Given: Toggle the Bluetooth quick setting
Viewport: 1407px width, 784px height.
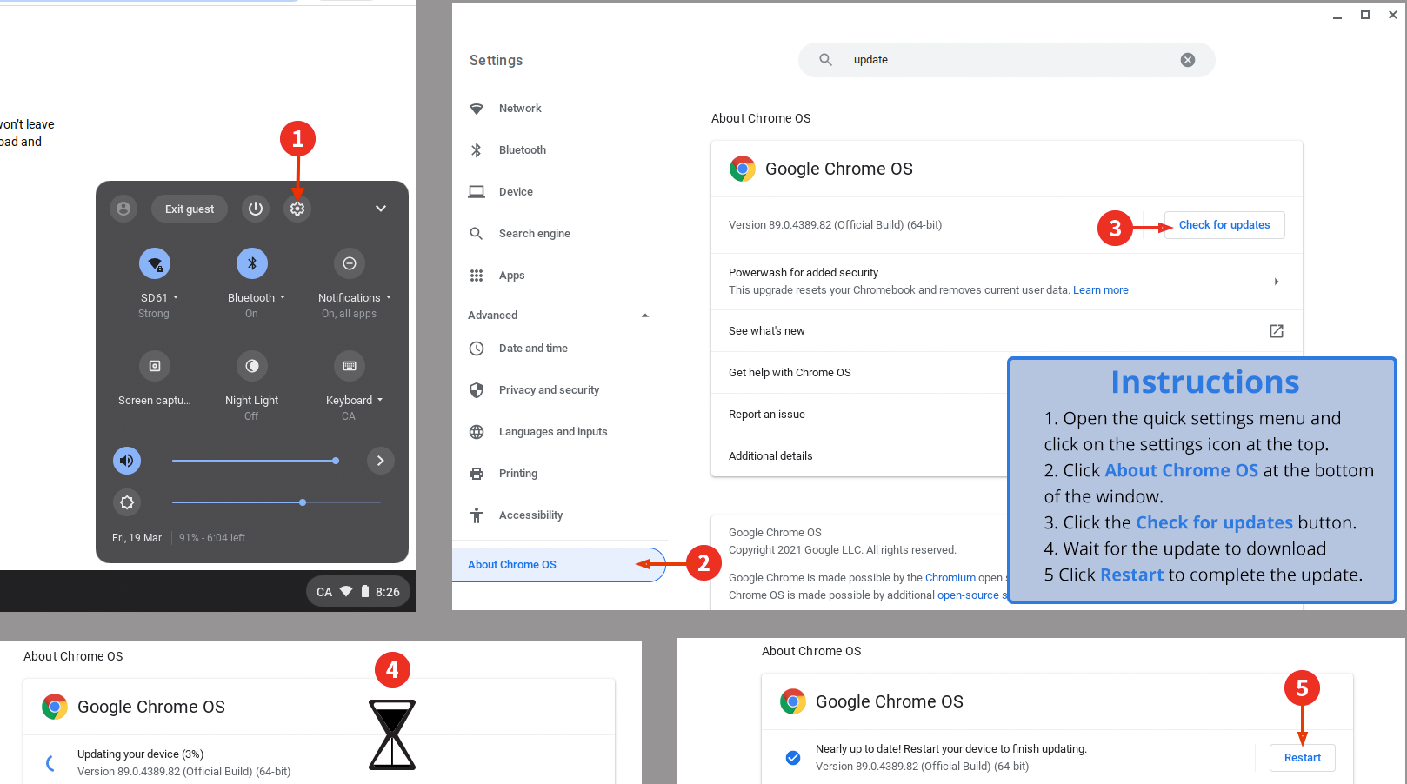Looking at the screenshot, I should [x=252, y=263].
